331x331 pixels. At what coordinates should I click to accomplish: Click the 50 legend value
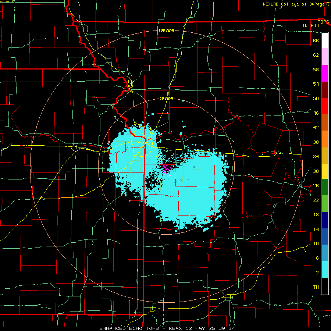pyautogui.click(x=316, y=99)
